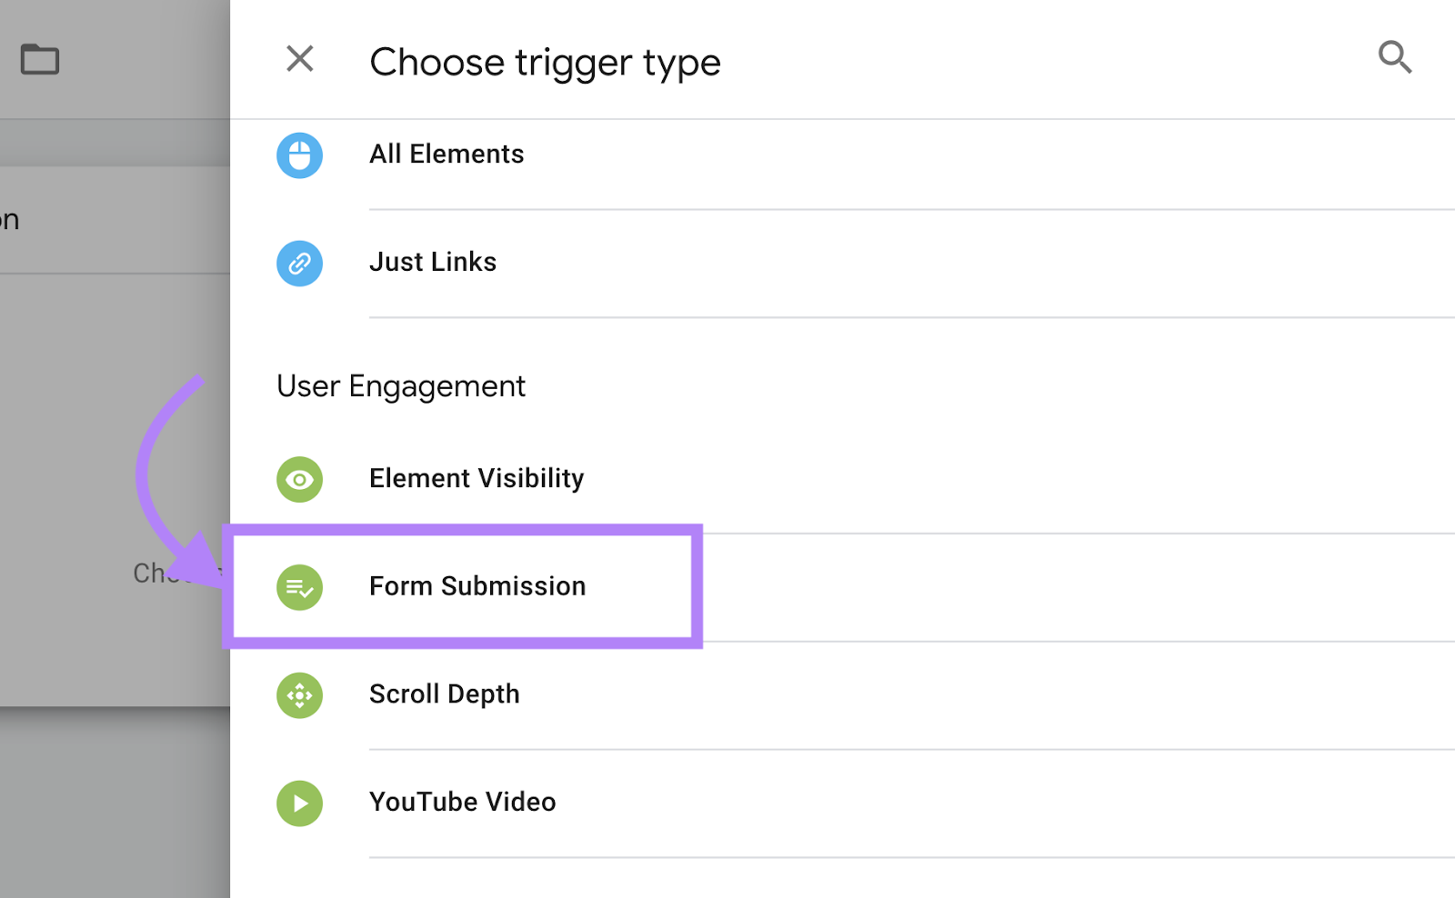The width and height of the screenshot is (1455, 898).
Task: Pick the Just Links trigger
Action: (432, 262)
